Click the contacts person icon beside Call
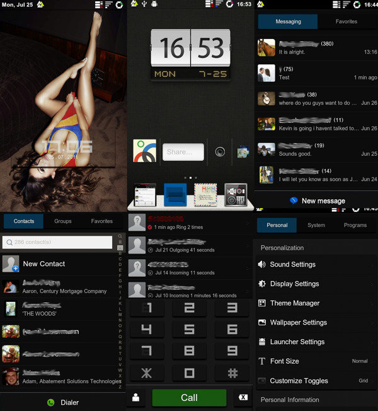Image resolution: width=378 pixels, height=411 pixels. tap(135, 397)
